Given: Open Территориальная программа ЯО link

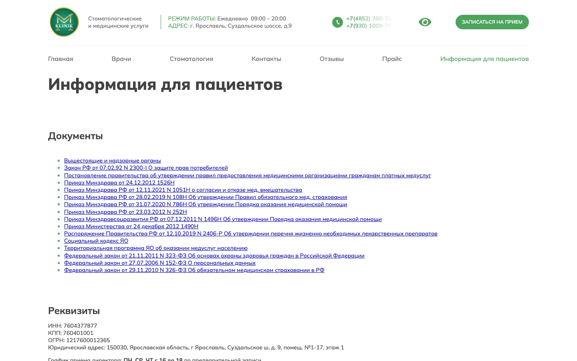Looking at the screenshot, I should pos(156,248).
